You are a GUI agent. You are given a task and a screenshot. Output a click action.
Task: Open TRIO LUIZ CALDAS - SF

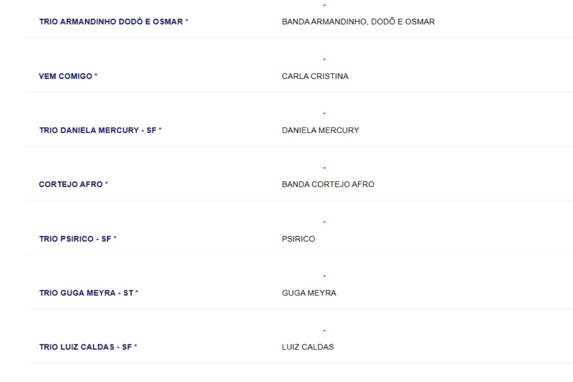88,347
